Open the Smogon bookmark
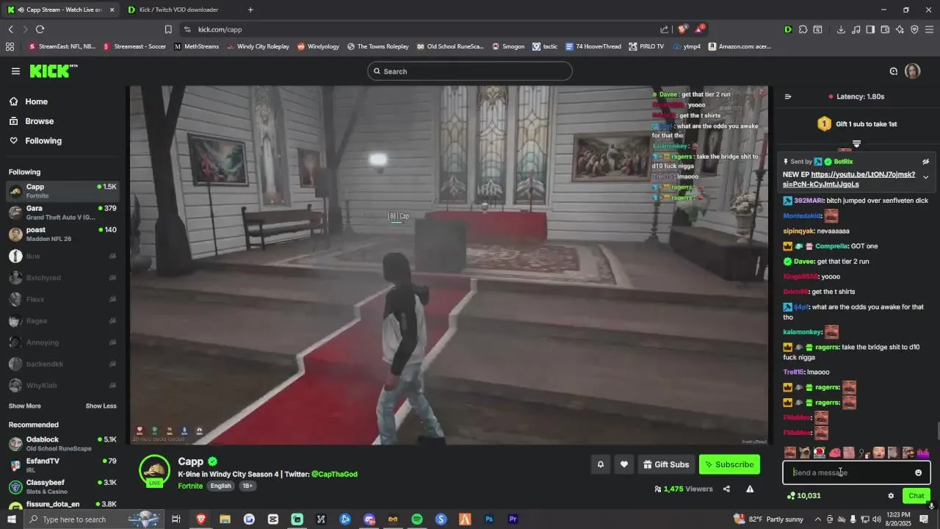The image size is (940, 529). (x=508, y=46)
